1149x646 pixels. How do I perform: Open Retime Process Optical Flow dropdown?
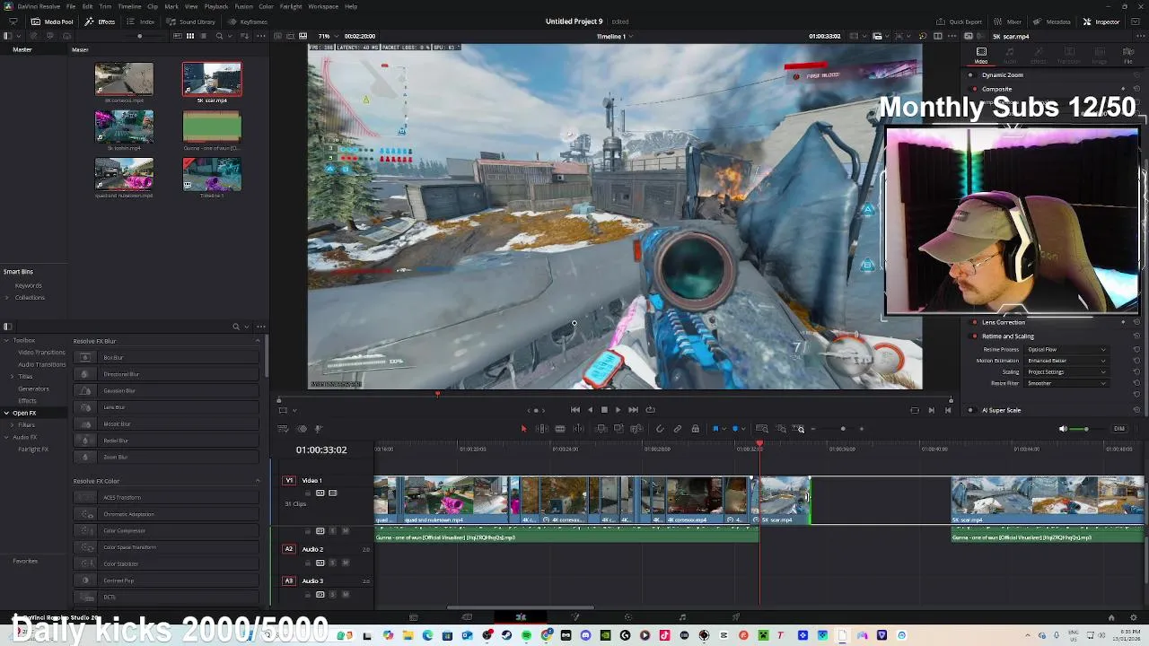(x=1066, y=349)
